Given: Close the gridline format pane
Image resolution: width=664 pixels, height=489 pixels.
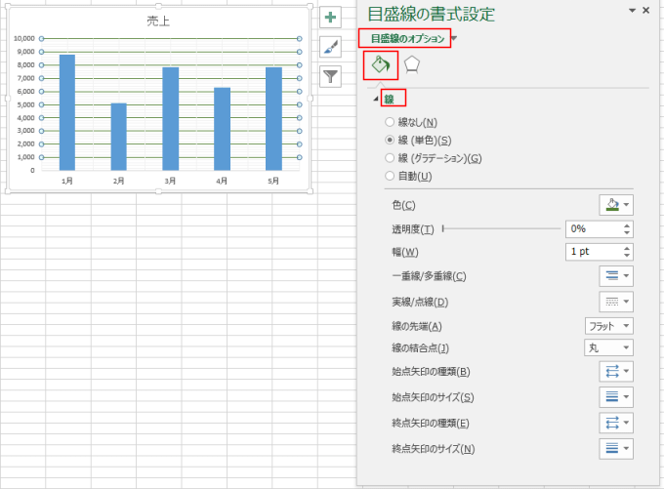Looking at the screenshot, I should pyautogui.click(x=645, y=10).
